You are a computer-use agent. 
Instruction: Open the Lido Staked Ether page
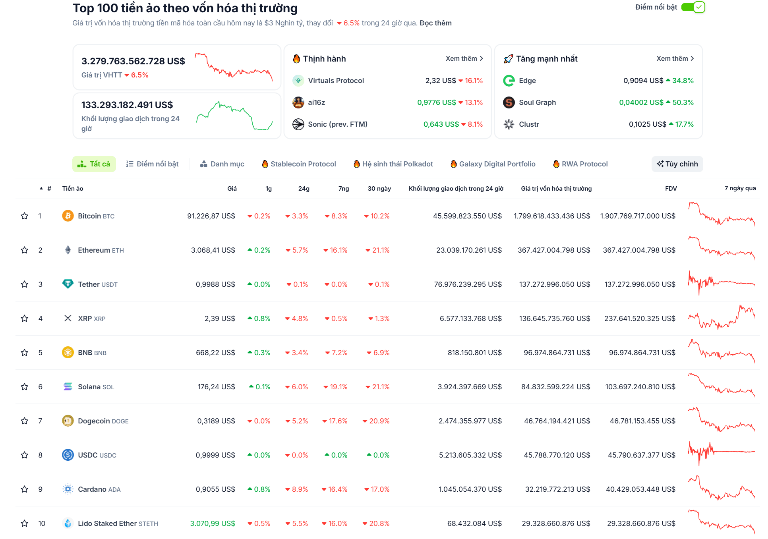[x=118, y=524]
